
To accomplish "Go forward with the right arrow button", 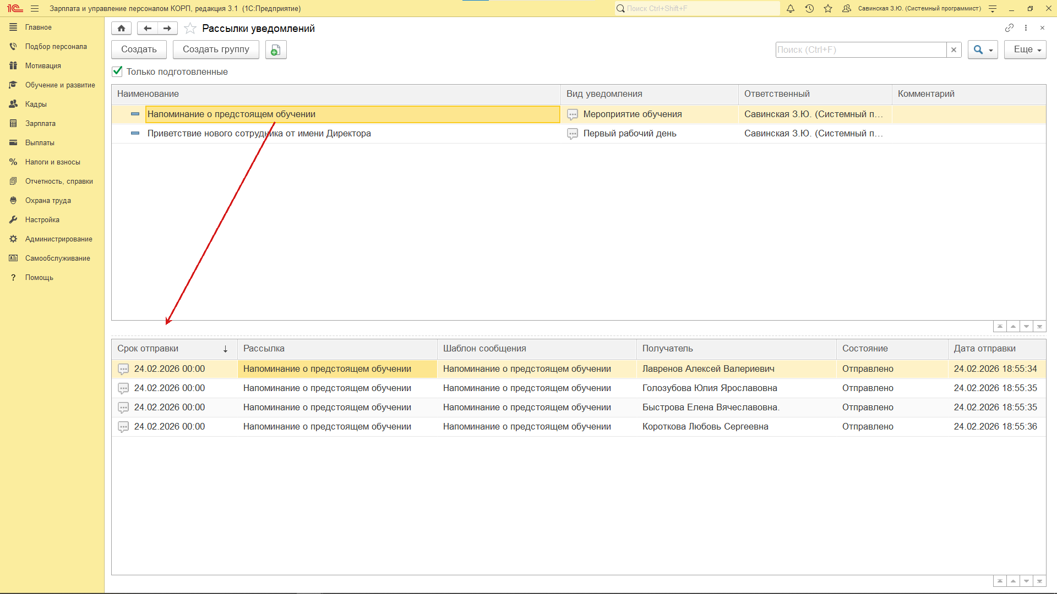I will coord(167,28).
